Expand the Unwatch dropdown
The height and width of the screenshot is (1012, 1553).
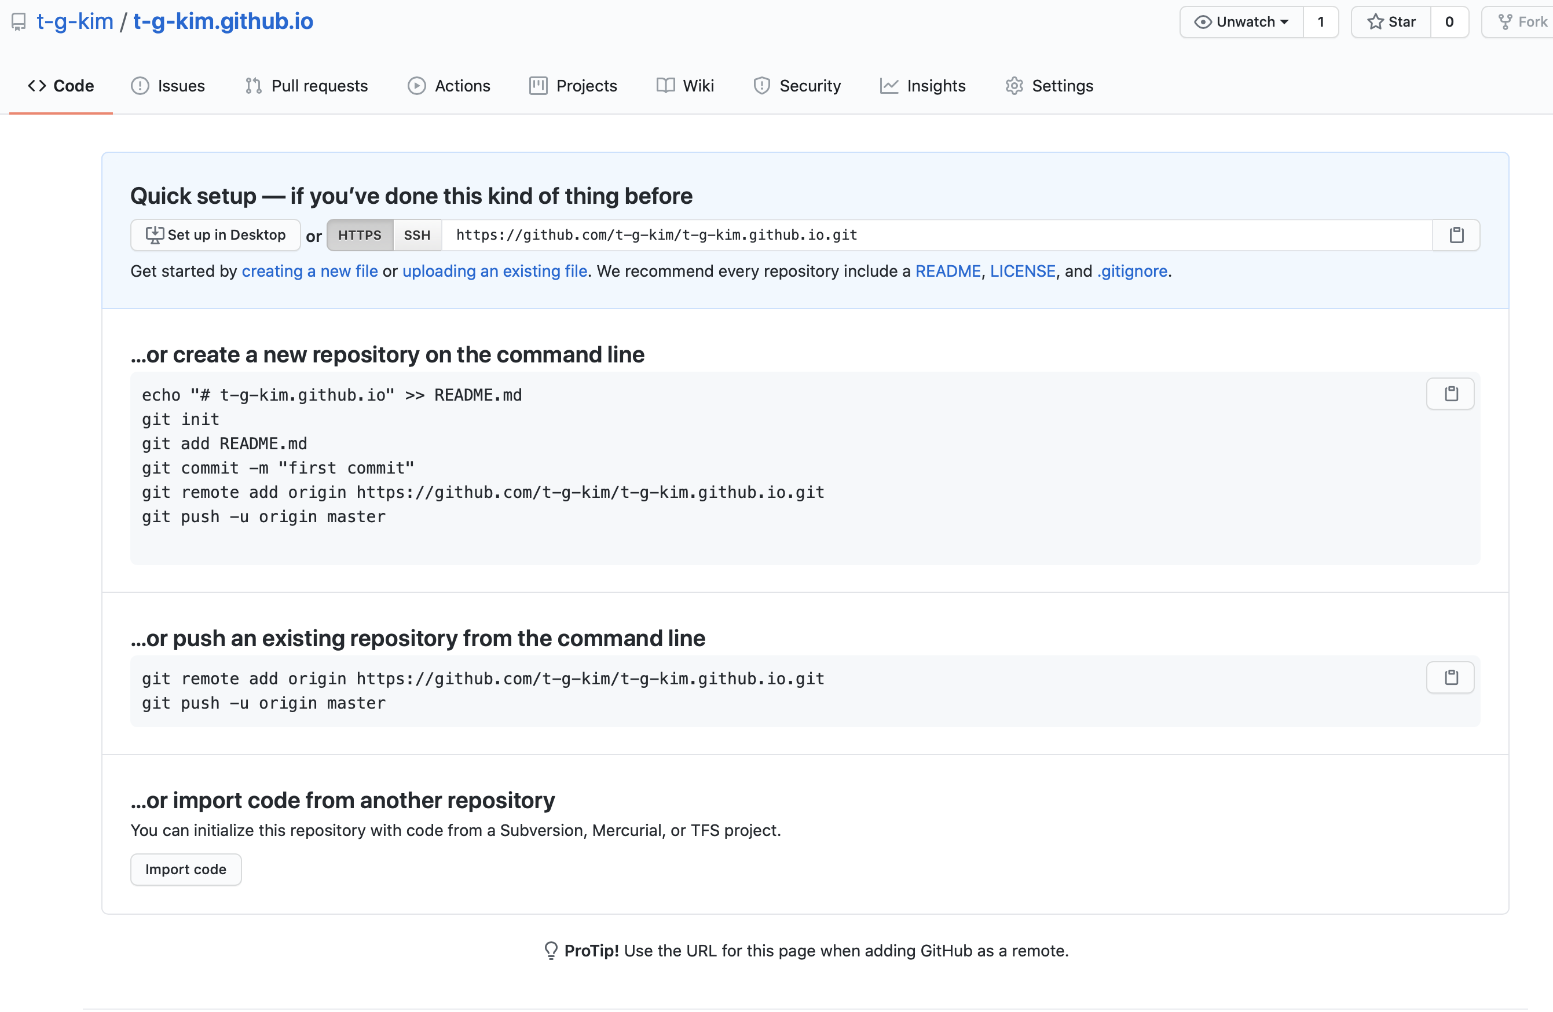(x=1241, y=22)
